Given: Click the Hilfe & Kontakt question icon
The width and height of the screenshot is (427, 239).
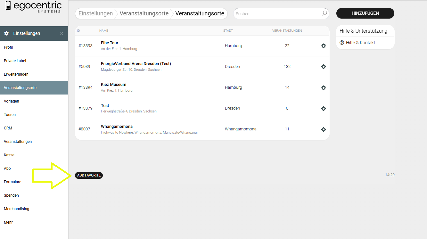Looking at the screenshot, I should 342,43.
